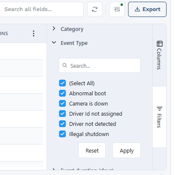
Task: Click the Columns table icon
Action: [x=159, y=44]
